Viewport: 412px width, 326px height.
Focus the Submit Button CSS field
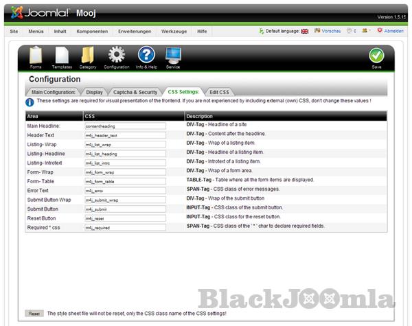[125, 209]
